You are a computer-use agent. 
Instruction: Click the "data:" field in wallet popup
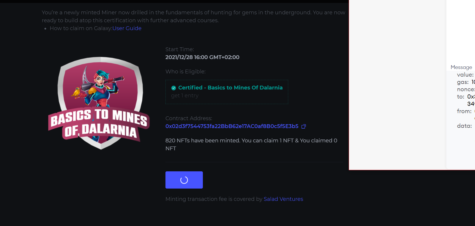pos(464,126)
